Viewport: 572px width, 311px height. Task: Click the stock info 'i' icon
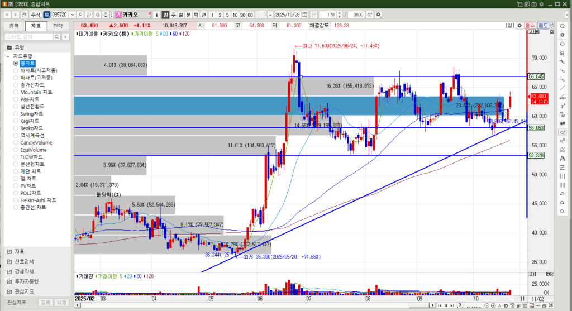point(156,15)
